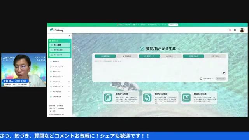Open the 資料から生成 card title
The image size is (249, 140).
coord(122,94)
